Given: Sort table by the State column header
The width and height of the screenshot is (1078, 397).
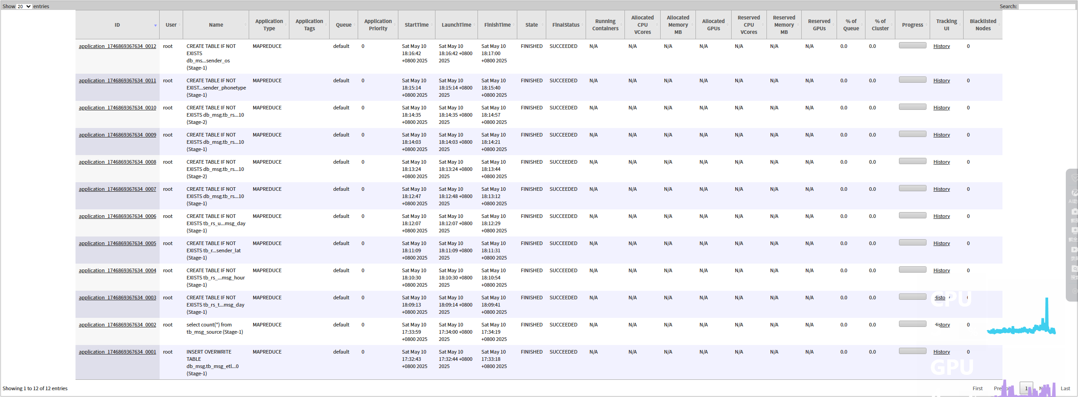Looking at the screenshot, I should [531, 25].
